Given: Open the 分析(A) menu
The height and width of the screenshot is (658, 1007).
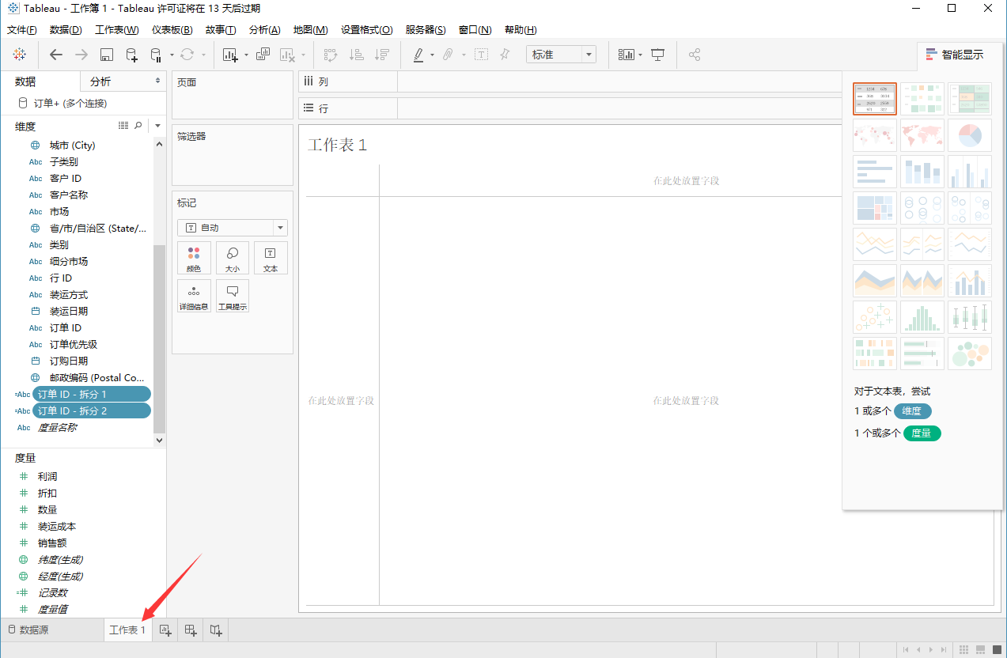Looking at the screenshot, I should click(x=264, y=30).
